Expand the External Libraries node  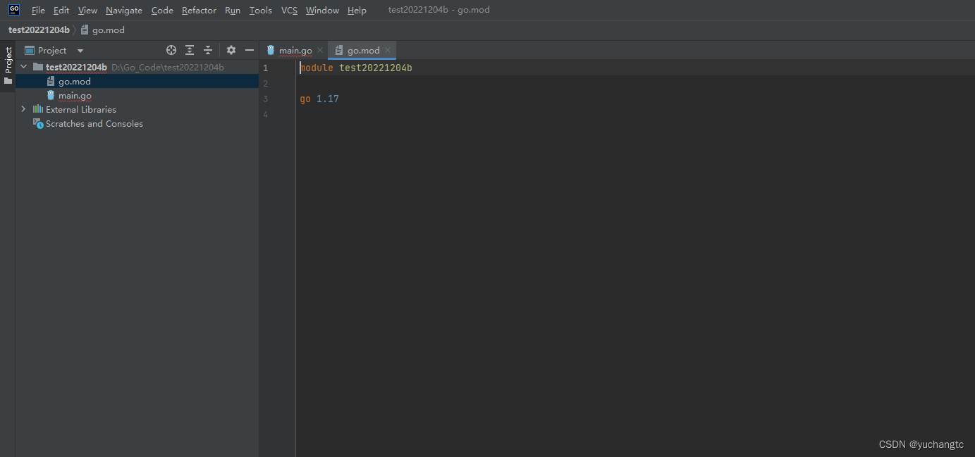pos(23,109)
